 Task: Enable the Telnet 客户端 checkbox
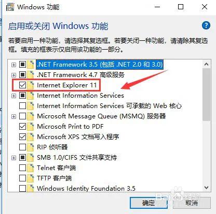pos(22,168)
